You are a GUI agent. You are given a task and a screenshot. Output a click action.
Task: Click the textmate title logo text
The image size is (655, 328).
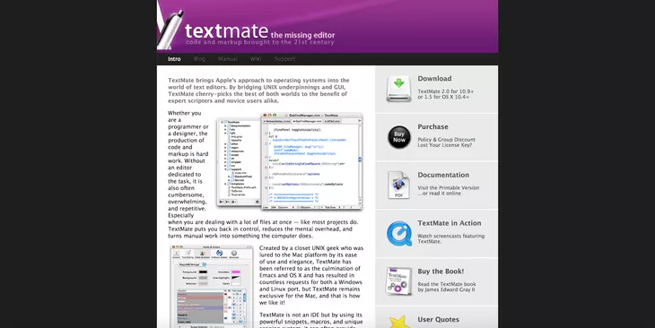[226, 30]
